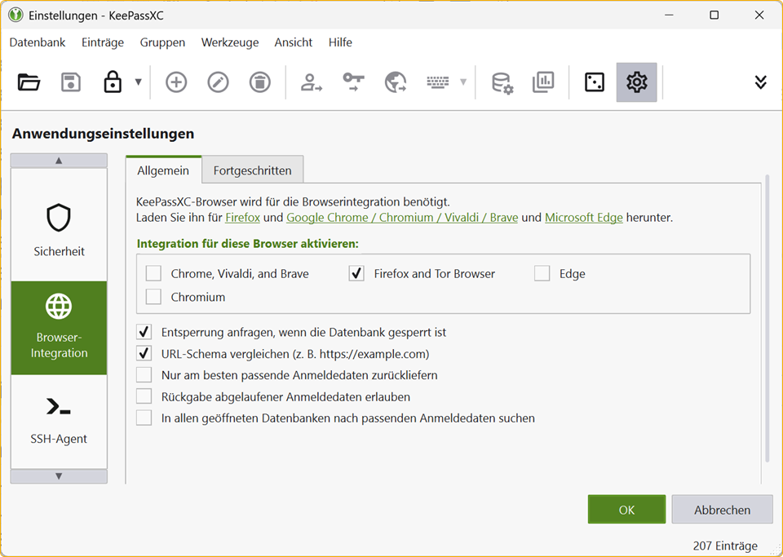Click the delete entry trash icon
The image size is (783, 557).
259,82
